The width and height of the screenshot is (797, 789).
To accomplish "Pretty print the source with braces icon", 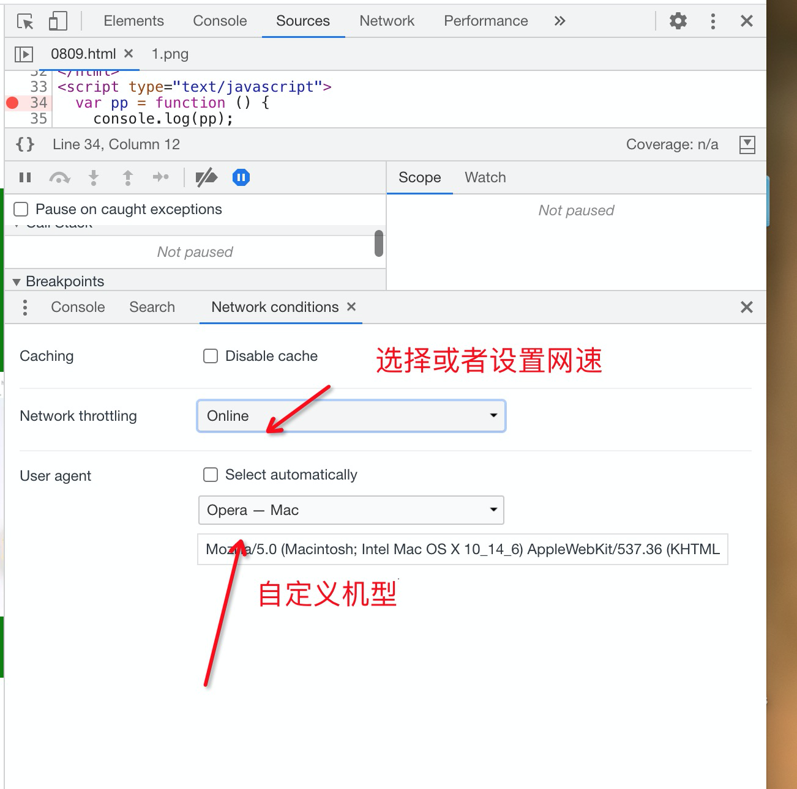I will coord(25,144).
